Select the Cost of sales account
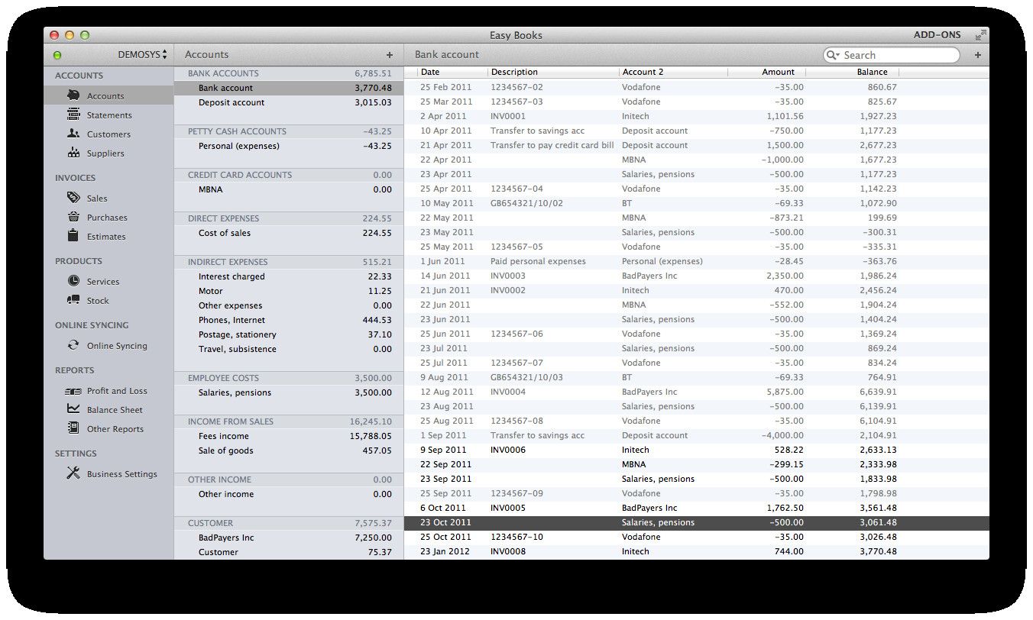The image size is (1033, 620). [289, 233]
